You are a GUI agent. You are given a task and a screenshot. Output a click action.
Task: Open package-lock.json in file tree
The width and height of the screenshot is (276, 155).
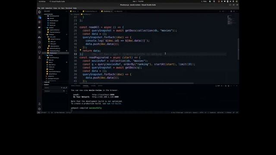(53, 78)
